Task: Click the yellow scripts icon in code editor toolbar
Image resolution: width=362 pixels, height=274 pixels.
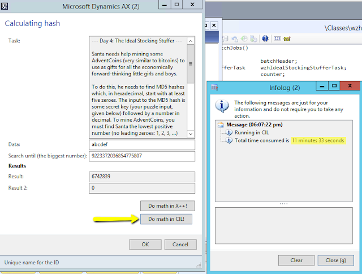Action: 287,38
